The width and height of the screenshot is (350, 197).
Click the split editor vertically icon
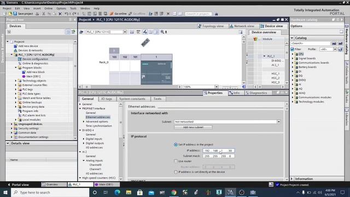(x=180, y=14)
